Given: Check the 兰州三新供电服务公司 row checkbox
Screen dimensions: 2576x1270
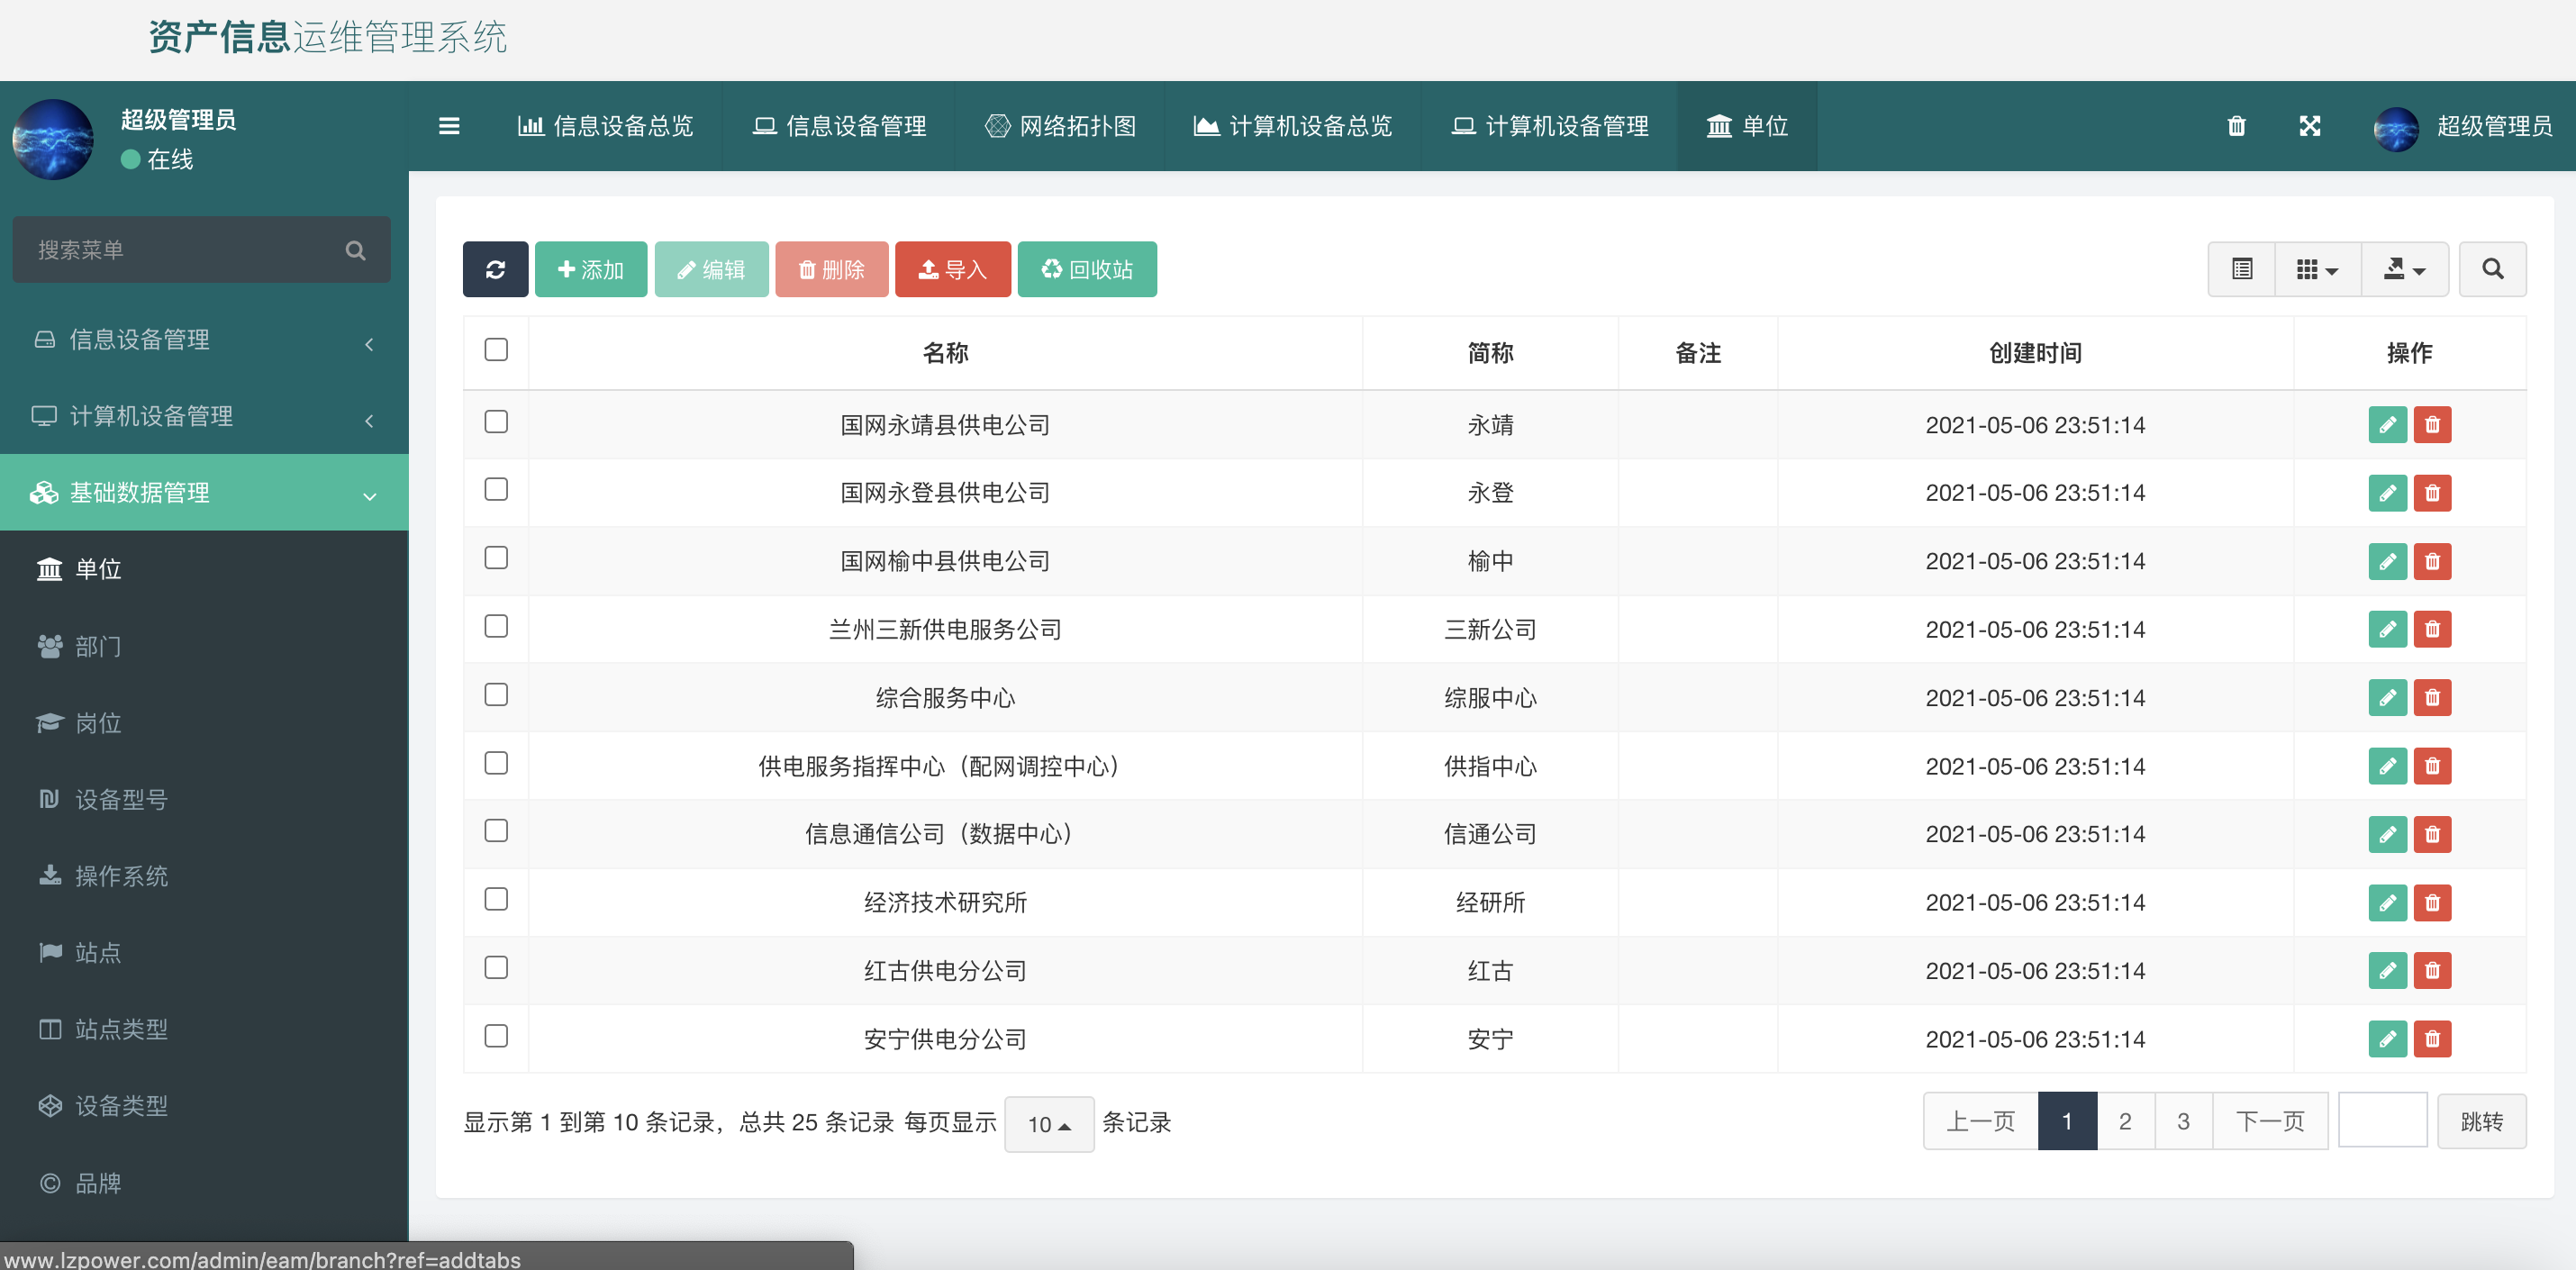Looking at the screenshot, I should pos(496,625).
